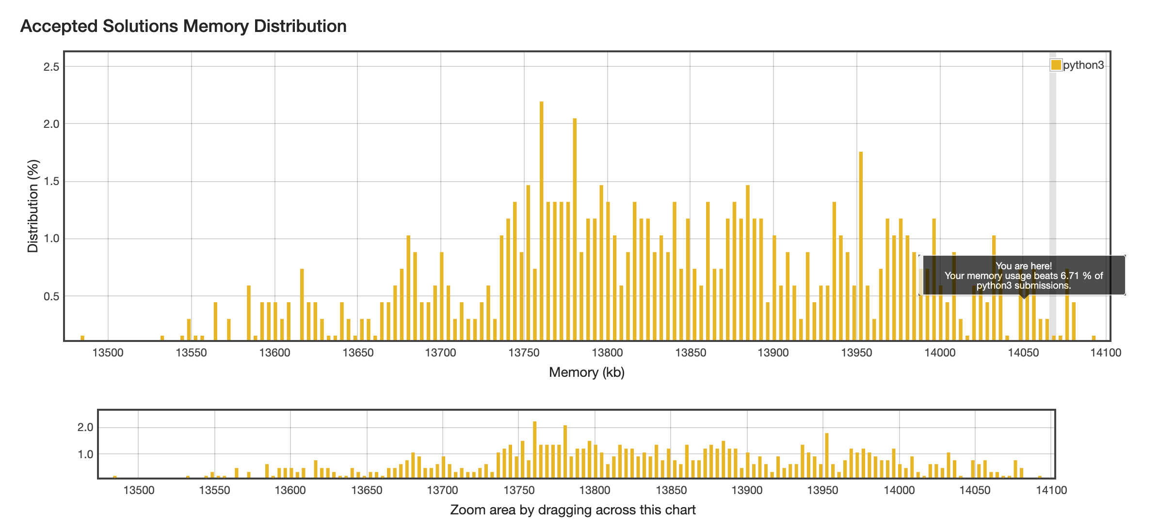Click the python3 legend color swatch
Image resolution: width=1159 pixels, height=526 pixels.
click(1056, 65)
